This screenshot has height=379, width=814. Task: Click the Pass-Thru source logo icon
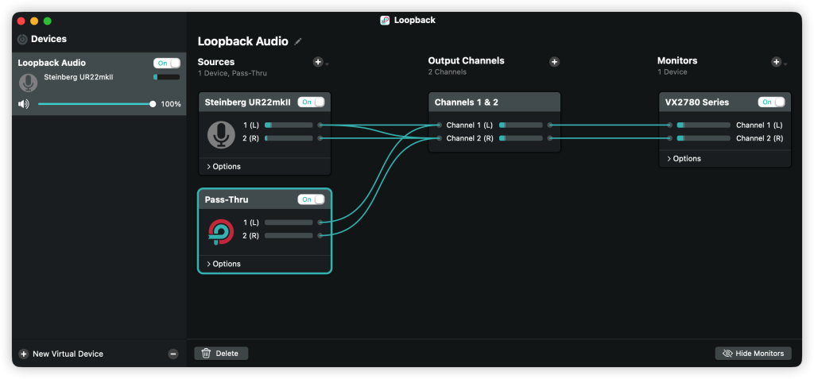coord(220,231)
